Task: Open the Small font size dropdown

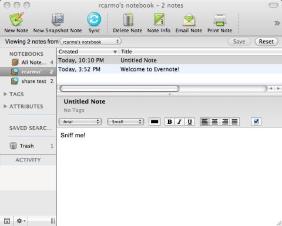Action: click(126, 122)
